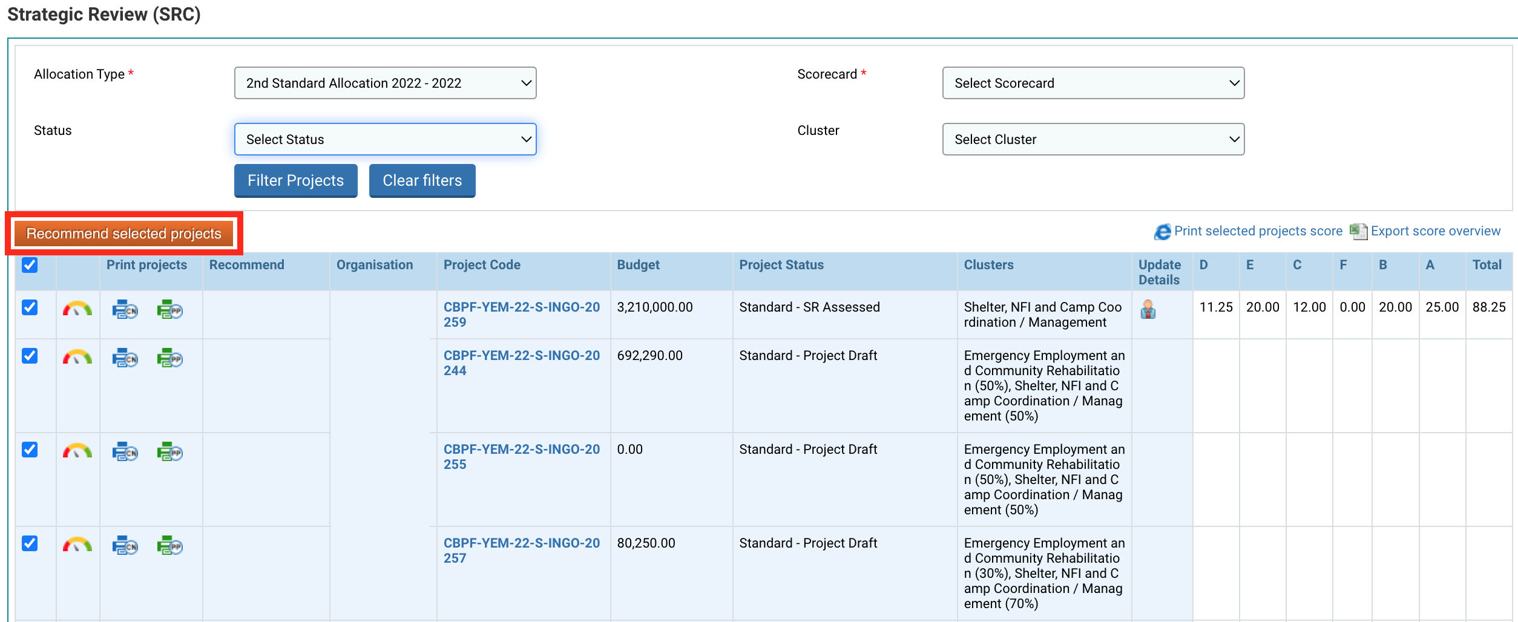Click Print selected projects score link
The height and width of the screenshot is (622, 1518).
(1258, 231)
